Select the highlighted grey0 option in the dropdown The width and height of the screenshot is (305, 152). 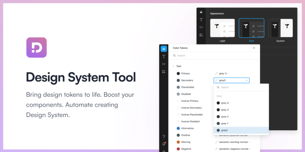241,130
